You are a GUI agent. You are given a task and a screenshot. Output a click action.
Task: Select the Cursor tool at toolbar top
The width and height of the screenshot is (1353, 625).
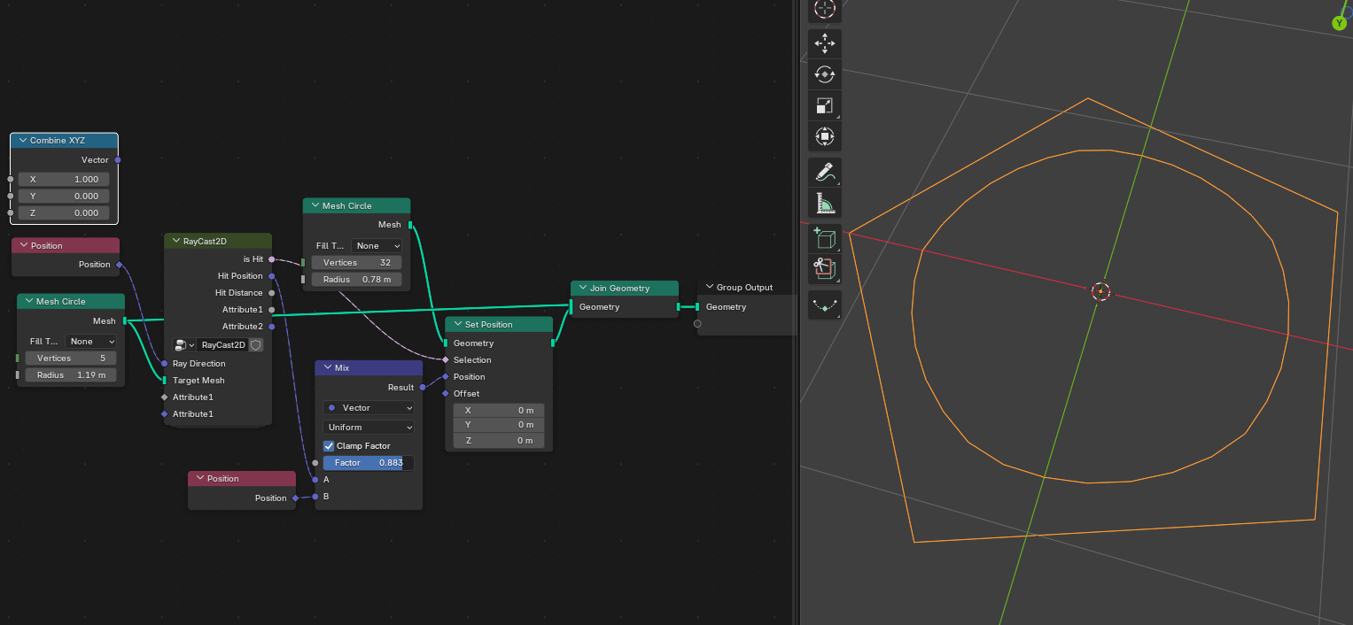click(825, 9)
